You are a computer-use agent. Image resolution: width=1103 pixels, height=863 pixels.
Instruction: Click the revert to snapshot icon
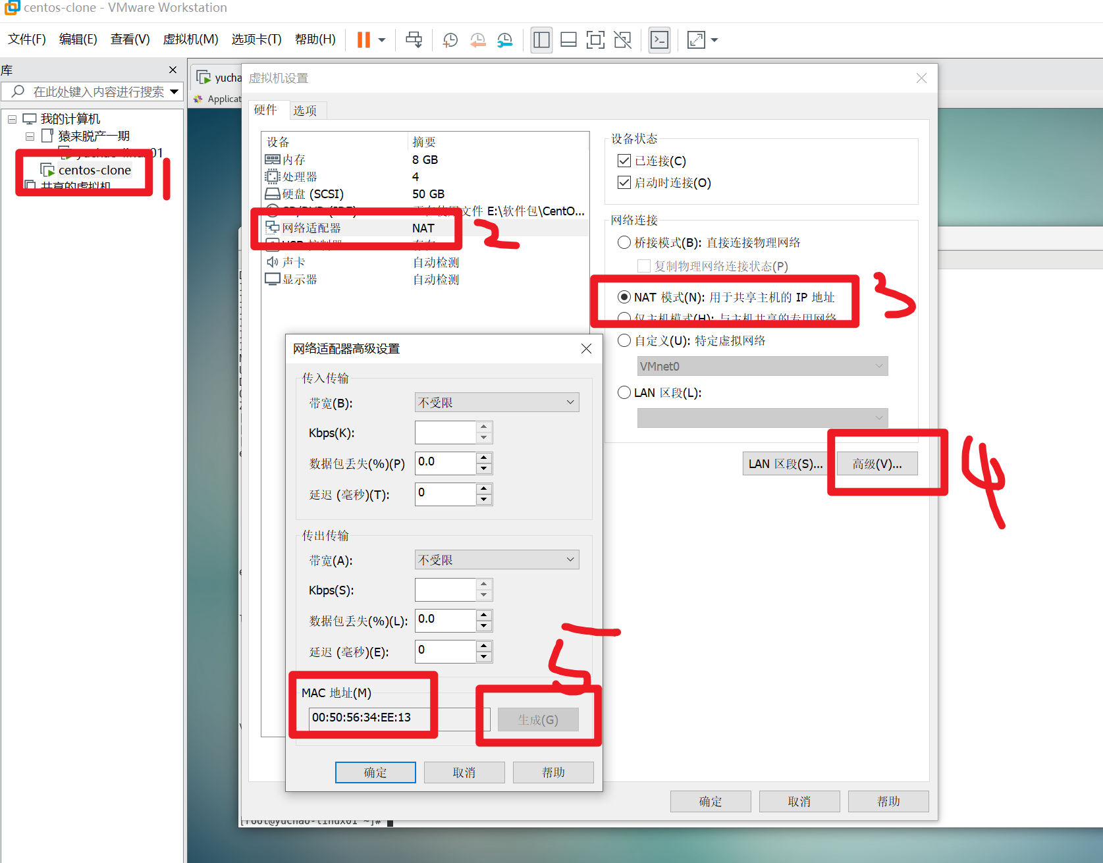coord(477,40)
